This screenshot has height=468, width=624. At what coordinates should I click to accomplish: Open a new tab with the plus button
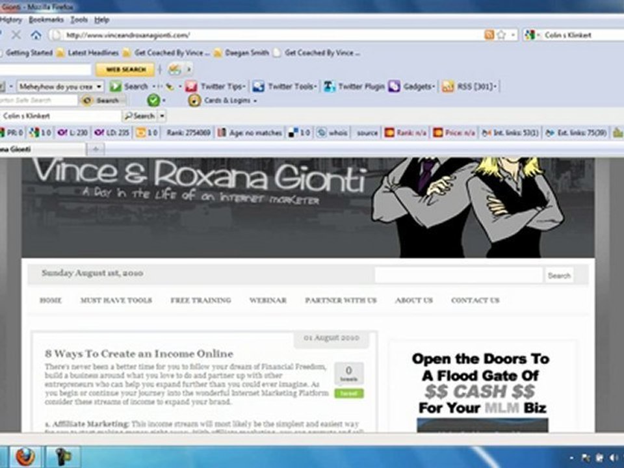96,149
